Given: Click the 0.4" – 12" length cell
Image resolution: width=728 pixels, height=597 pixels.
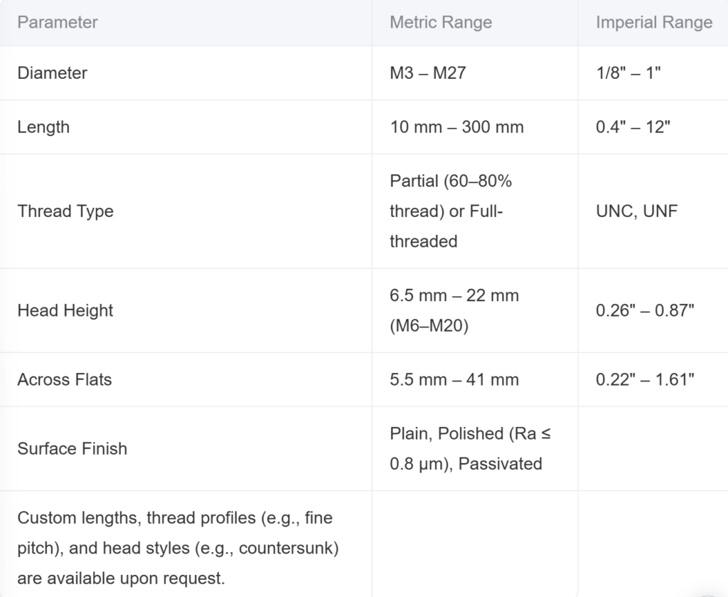Looking at the screenshot, I should [x=633, y=127].
